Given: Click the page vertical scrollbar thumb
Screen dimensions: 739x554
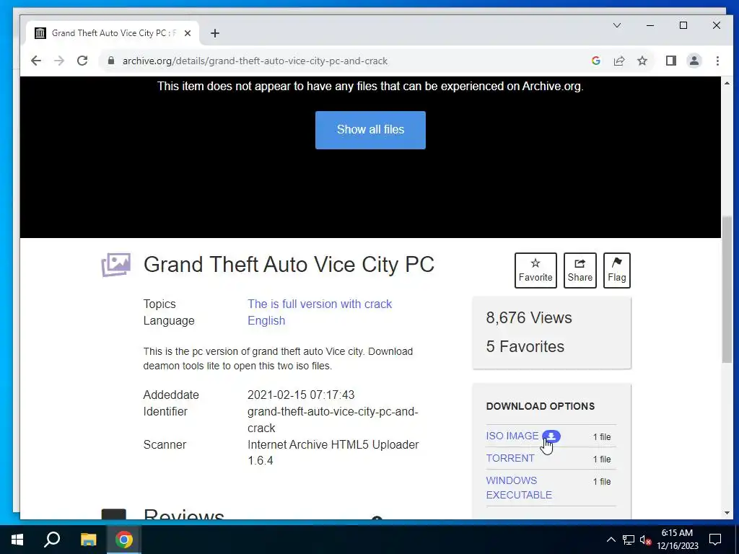Looking at the screenshot, I should (x=727, y=289).
